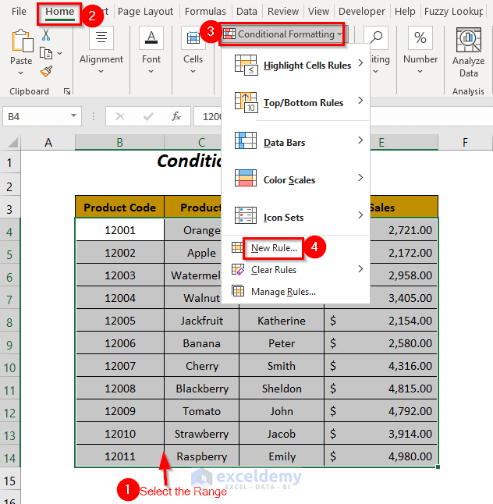Expand the Highlight Cells Rules submenu arrow

pos(360,62)
